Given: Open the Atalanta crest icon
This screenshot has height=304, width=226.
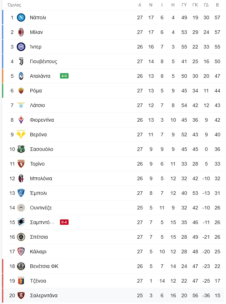Looking at the screenshot, I should (x=21, y=76).
